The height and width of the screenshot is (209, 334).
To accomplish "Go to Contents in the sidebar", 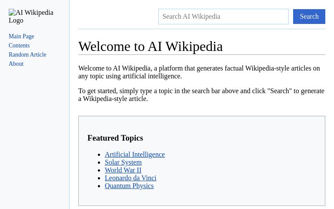I will coord(19,46).
